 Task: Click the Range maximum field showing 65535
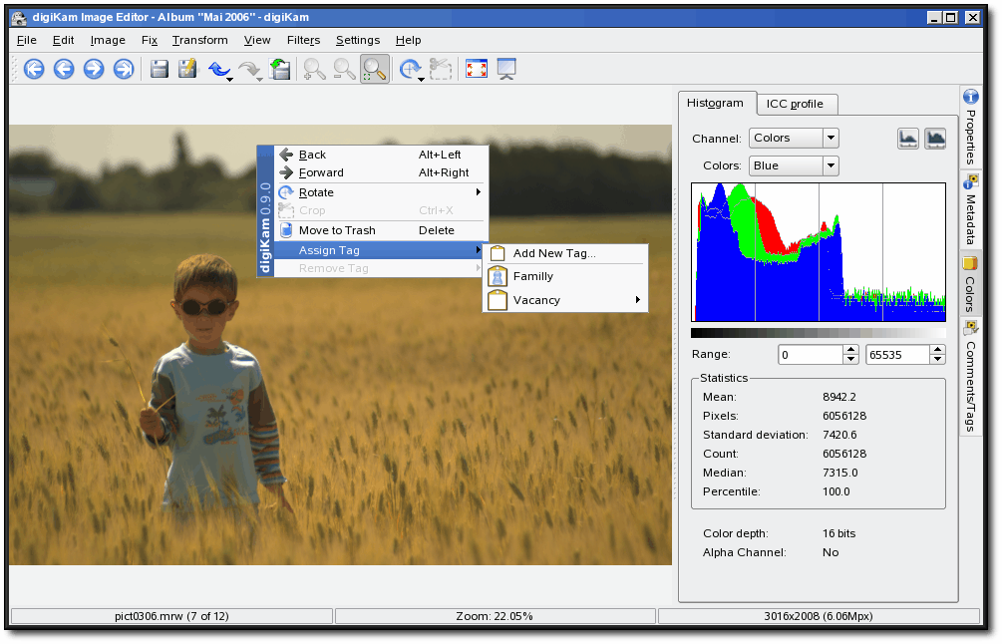[x=898, y=355]
